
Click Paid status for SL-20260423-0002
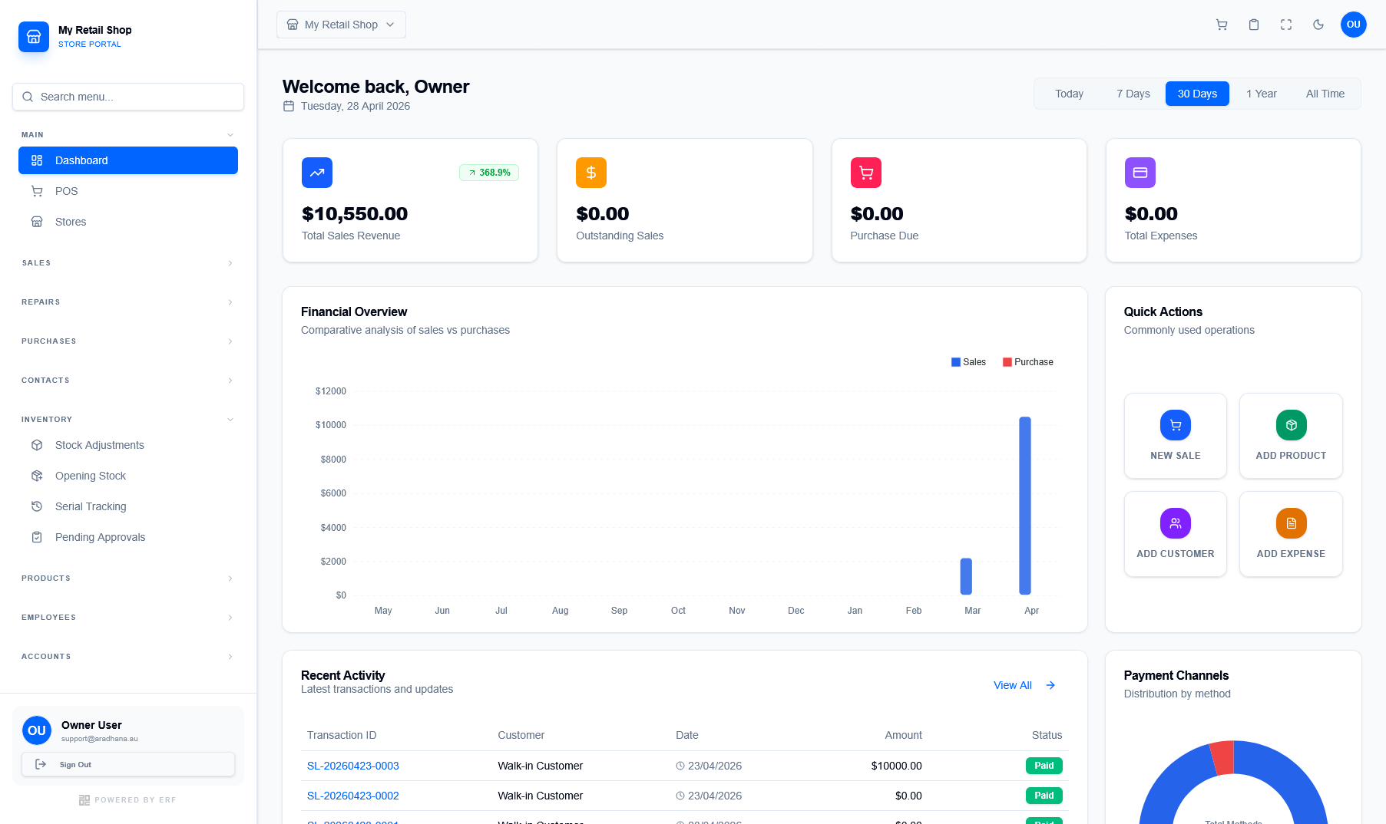[x=1044, y=796]
